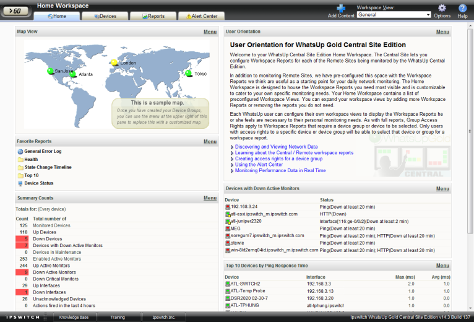Open Devices with Down Active Monitors Menu

(442, 188)
